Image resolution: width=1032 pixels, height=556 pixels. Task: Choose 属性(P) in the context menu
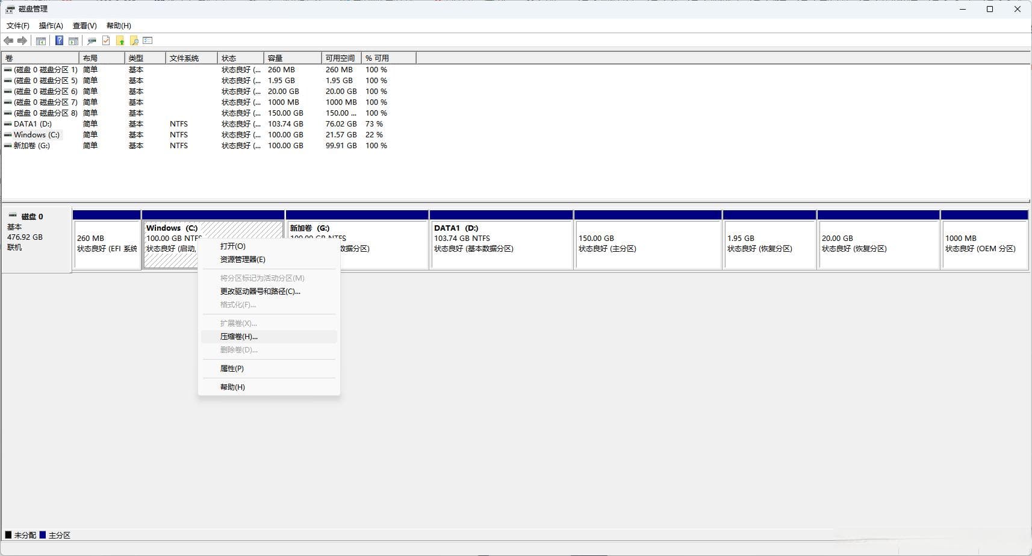[x=269, y=369]
